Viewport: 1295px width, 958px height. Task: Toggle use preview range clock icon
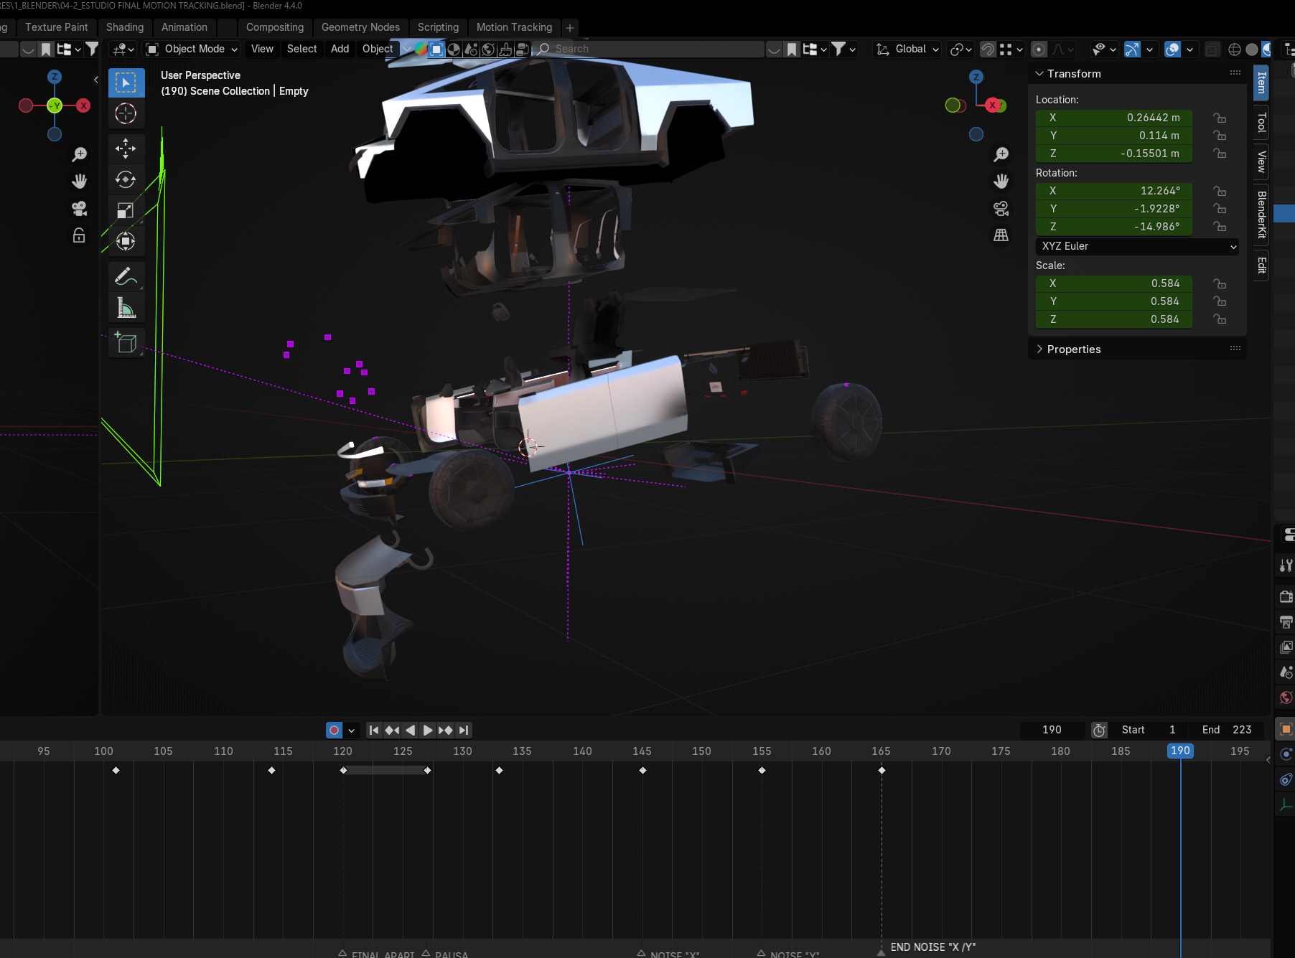pyautogui.click(x=1099, y=730)
